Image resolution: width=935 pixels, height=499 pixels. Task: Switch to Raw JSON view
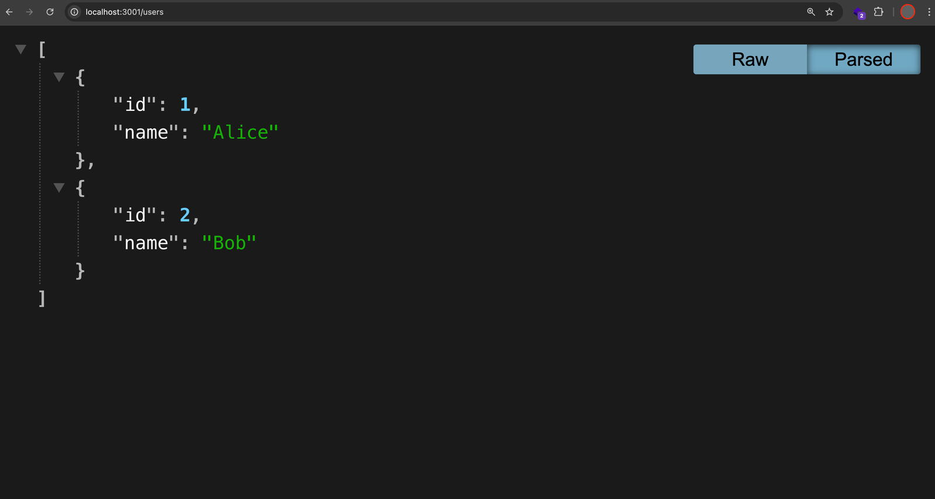tap(750, 60)
